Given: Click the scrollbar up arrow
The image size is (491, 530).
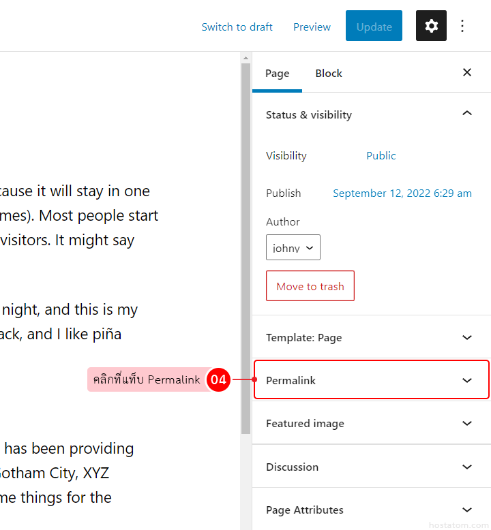Looking at the screenshot, I should coord(245,59).
